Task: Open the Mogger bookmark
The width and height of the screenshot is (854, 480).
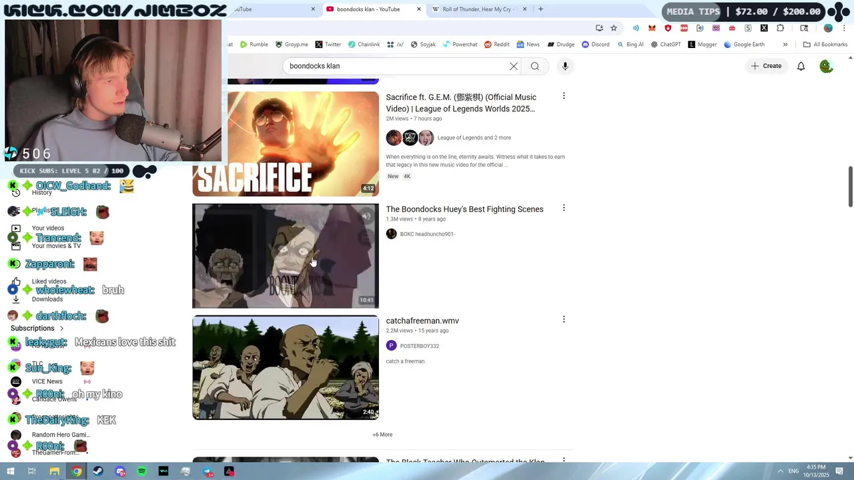Action: (703, 45)
